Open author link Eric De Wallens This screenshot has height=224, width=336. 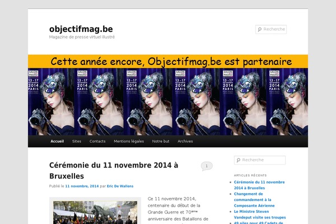pos(120,186)
